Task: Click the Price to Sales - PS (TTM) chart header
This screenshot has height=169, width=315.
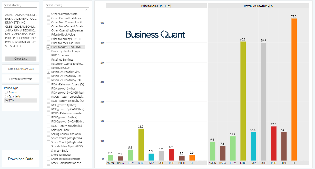Action: [156, 6]
